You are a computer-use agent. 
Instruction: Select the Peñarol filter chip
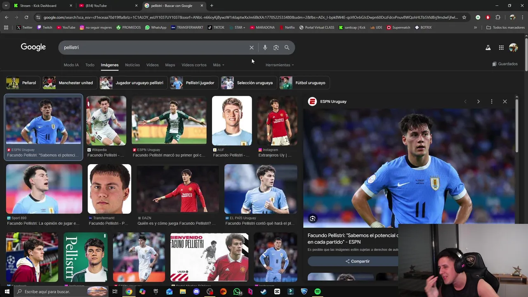click(23, 83)
